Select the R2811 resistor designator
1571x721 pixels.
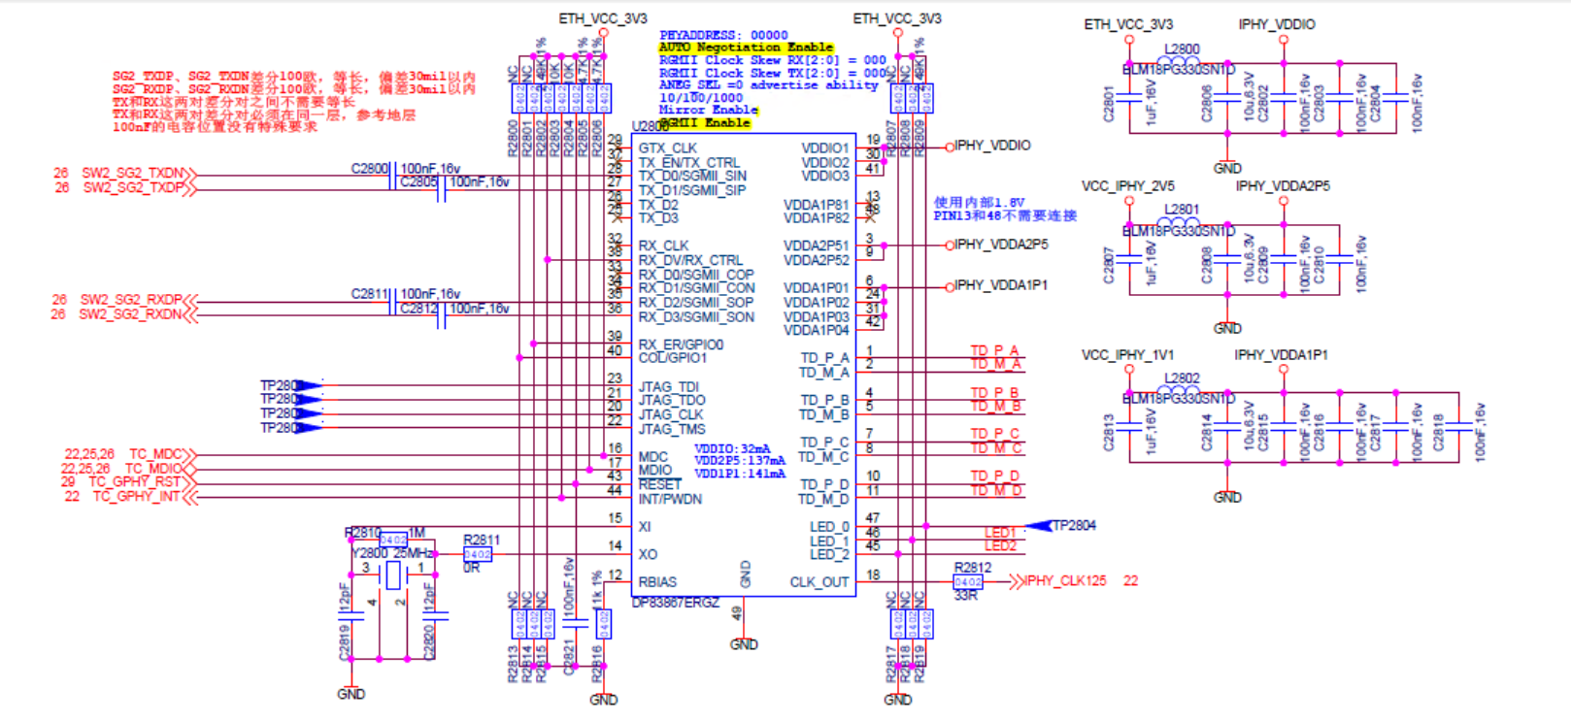[x=482, y=541]
